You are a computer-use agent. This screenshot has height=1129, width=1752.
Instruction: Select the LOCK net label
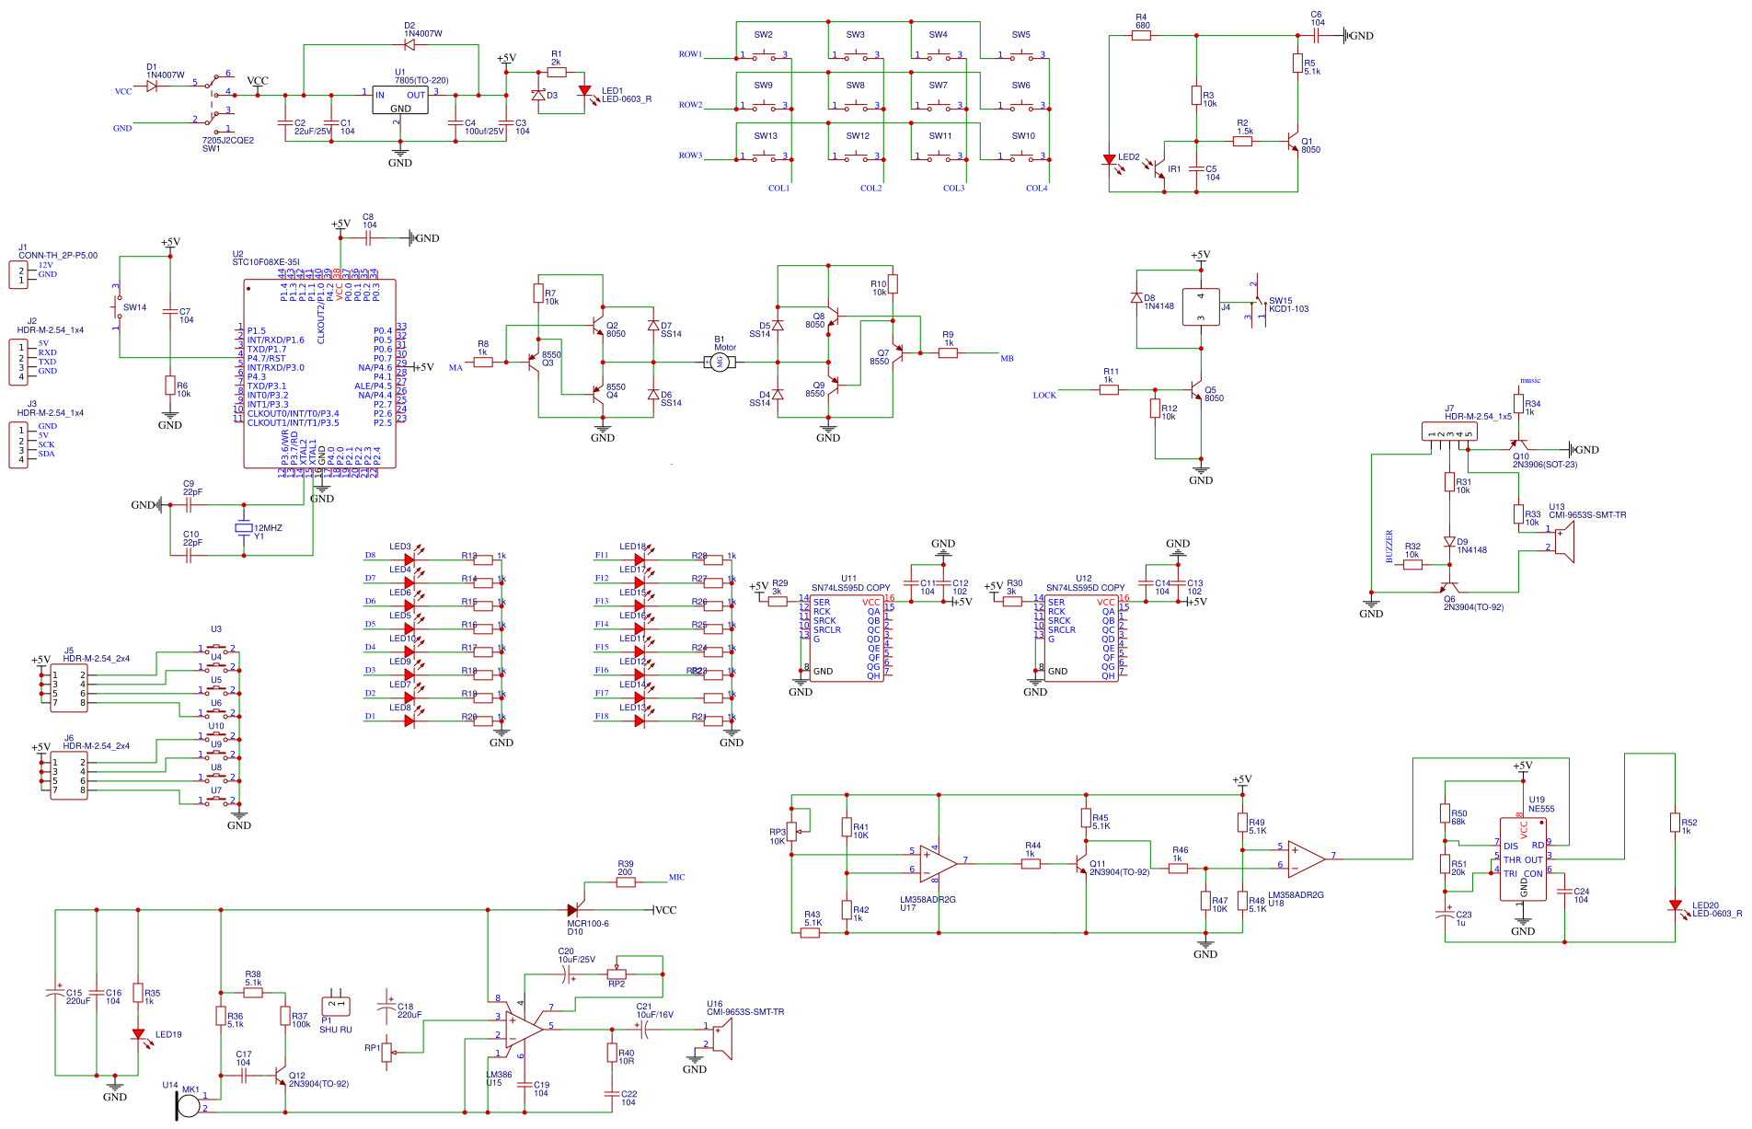coord(1044,395)
